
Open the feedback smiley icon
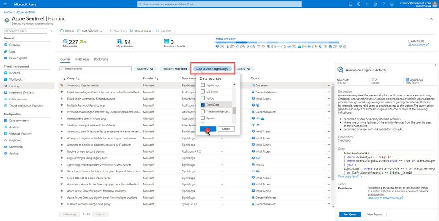coord(392,4)
